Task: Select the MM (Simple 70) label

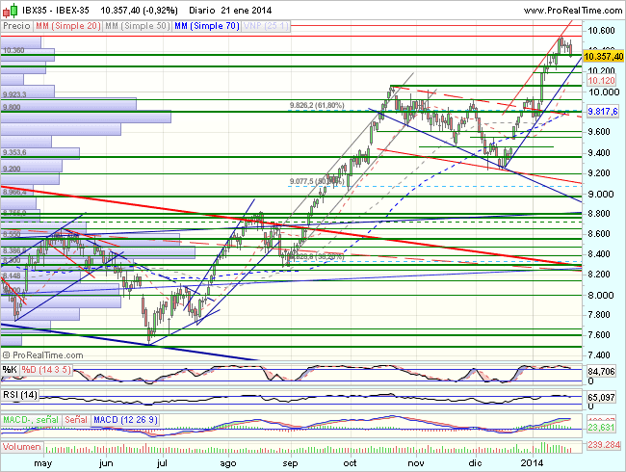Action: [x=207, y=26]
